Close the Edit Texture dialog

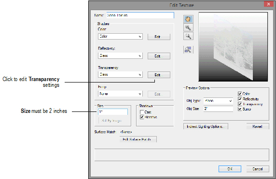click(x=268, y=4)
